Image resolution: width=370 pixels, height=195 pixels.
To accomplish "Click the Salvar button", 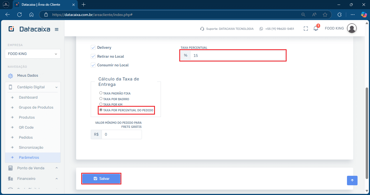I will [101, 179].
